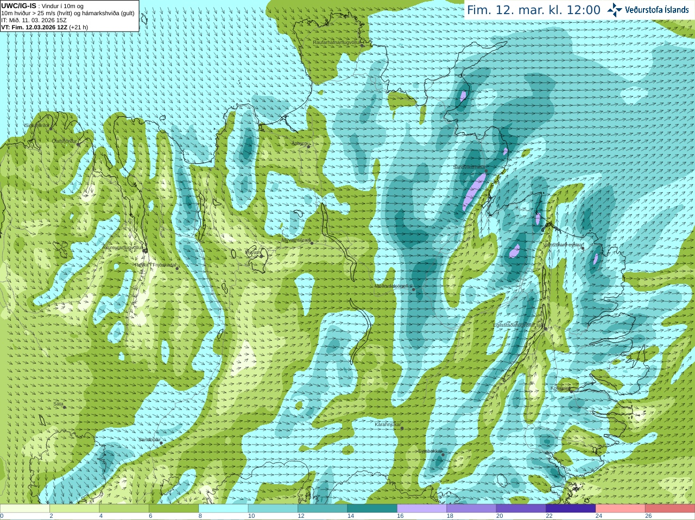Click the Sáta station label
This screenshot has width=695, height=520.
[58, 404]
